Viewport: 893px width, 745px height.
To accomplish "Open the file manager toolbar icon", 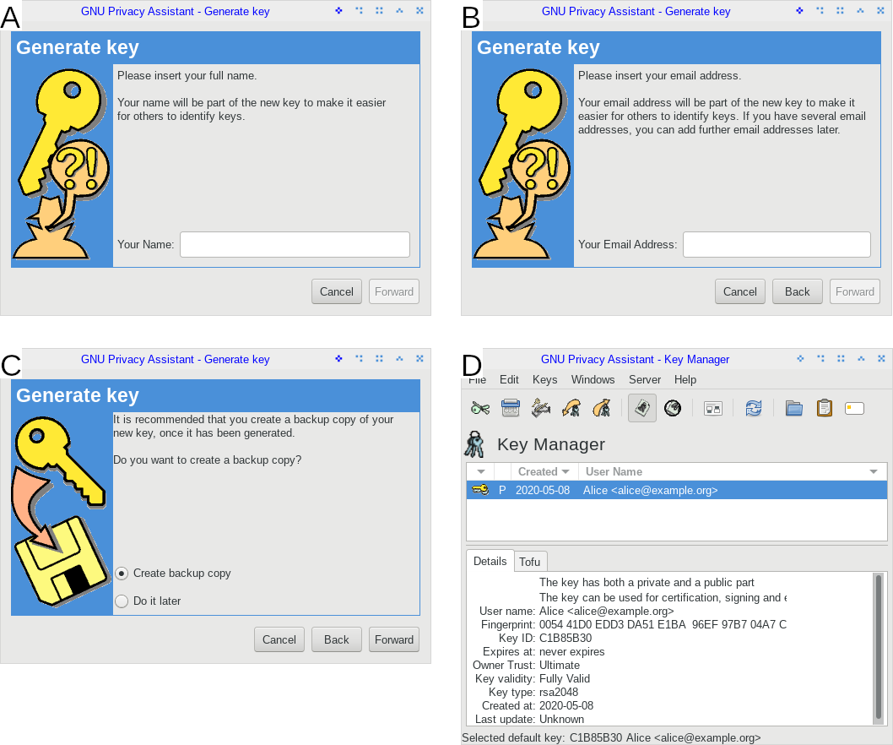I will click(793, 408).
